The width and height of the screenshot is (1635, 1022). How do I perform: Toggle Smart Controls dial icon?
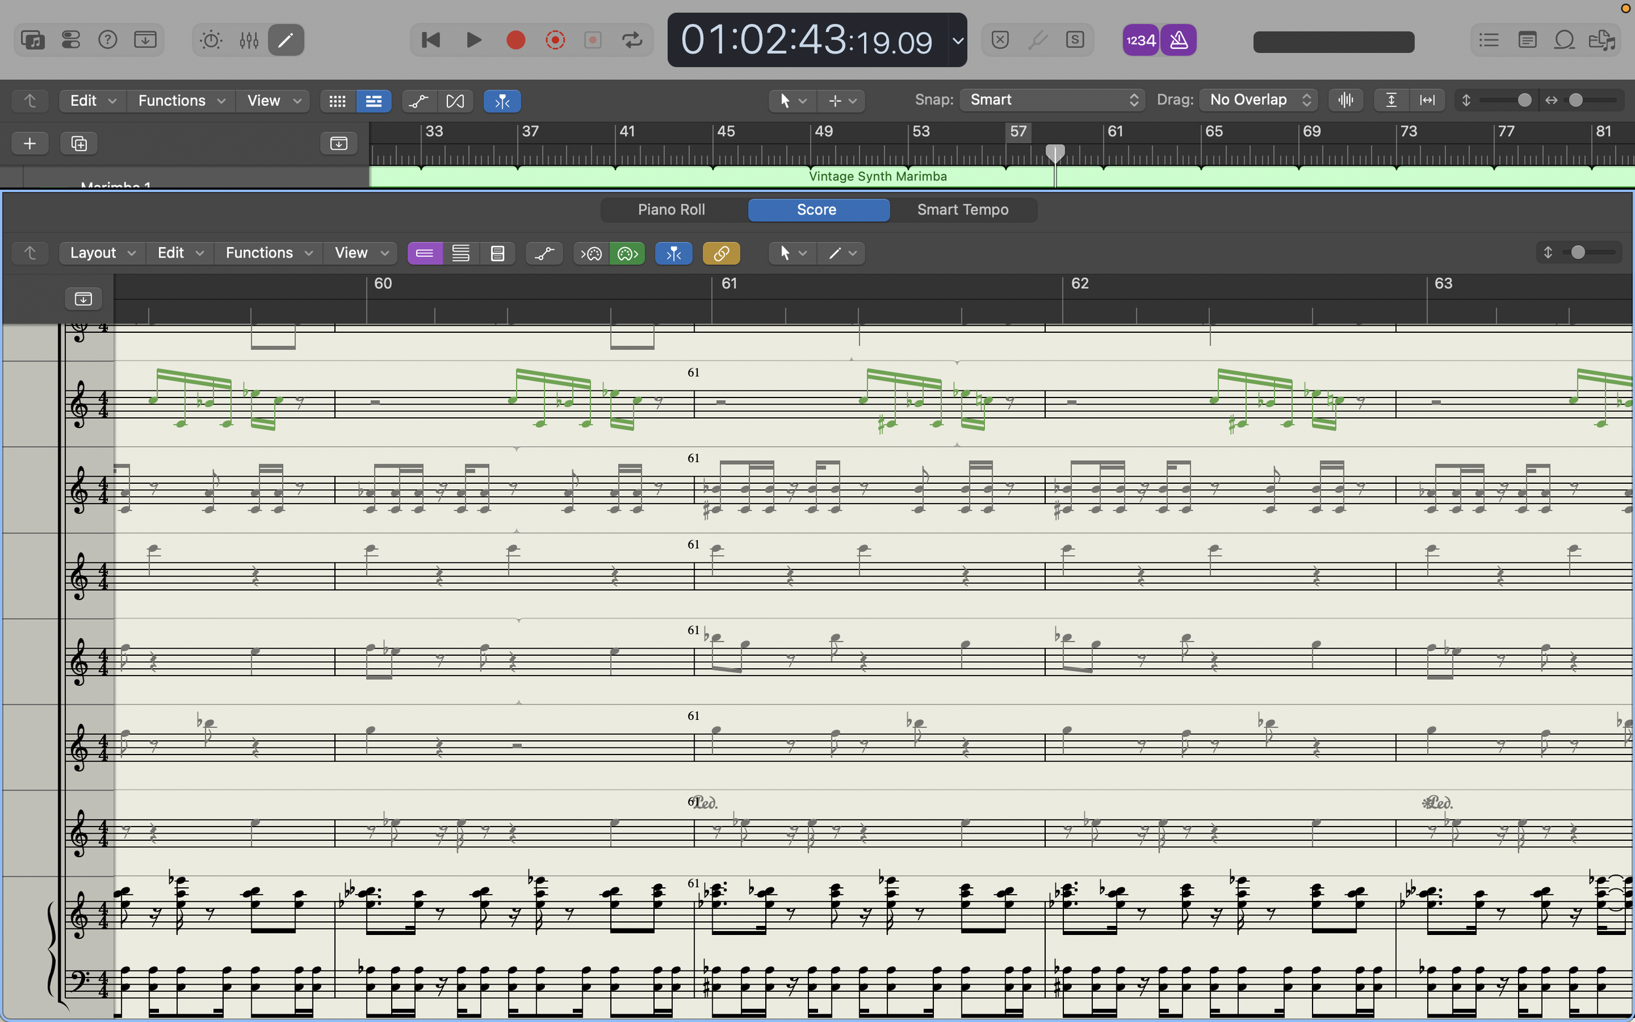(211, 40)
